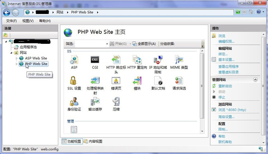Expand breadcrumb arrow after PHP Web Site
The width and height of the screenshot is (268, 154).
click(98, 12)
